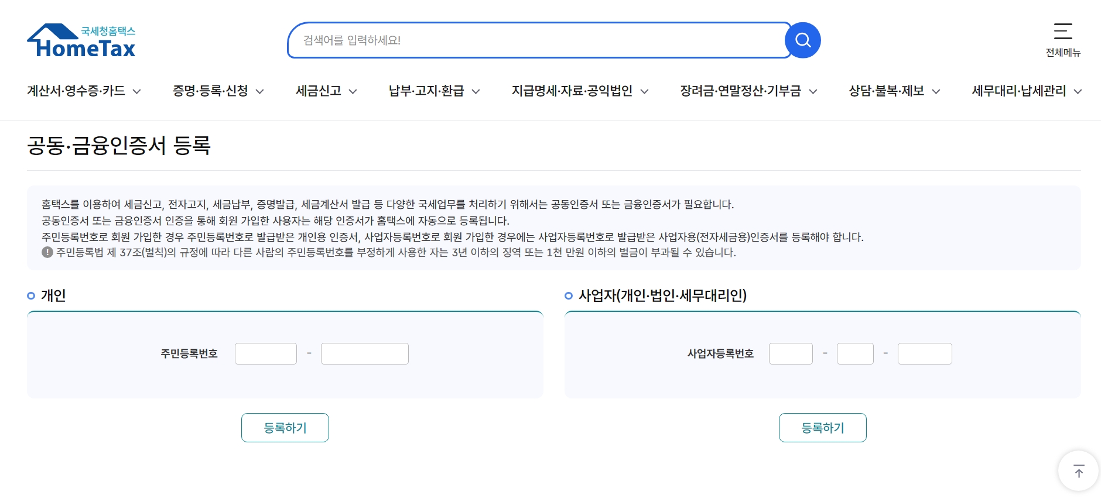Click first 주민등록번호 input box
Image resolution: width=1101 pixels, height=502 pixels.
266,353
